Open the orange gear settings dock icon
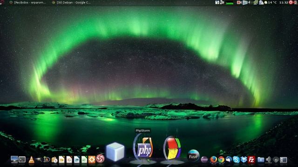 (x=92, y=160)
